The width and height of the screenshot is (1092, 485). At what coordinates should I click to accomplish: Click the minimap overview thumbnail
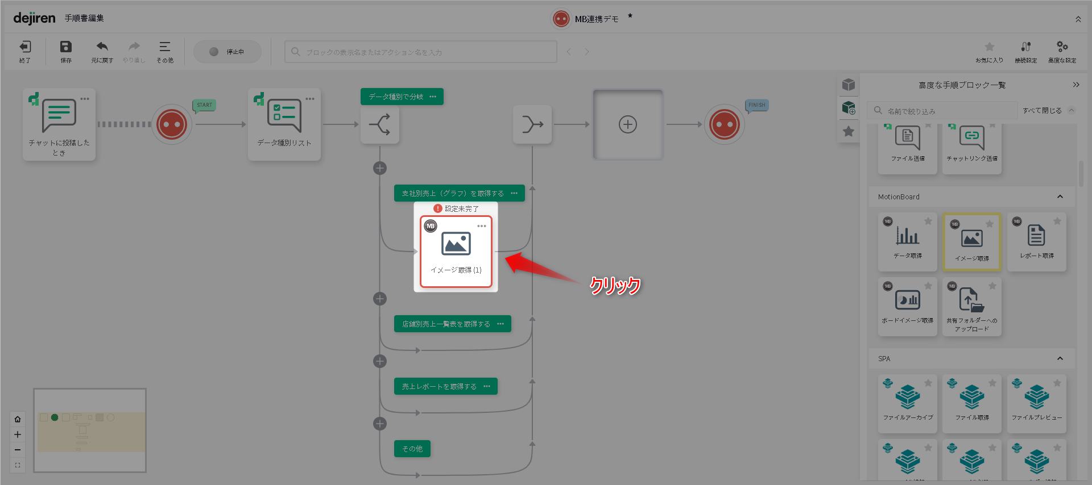point(90,430)
